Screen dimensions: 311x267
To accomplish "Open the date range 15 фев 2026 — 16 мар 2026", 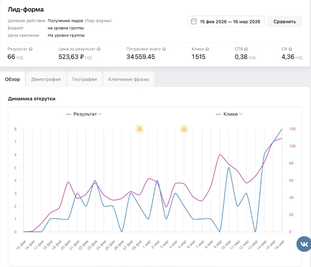I will point(226,21).
